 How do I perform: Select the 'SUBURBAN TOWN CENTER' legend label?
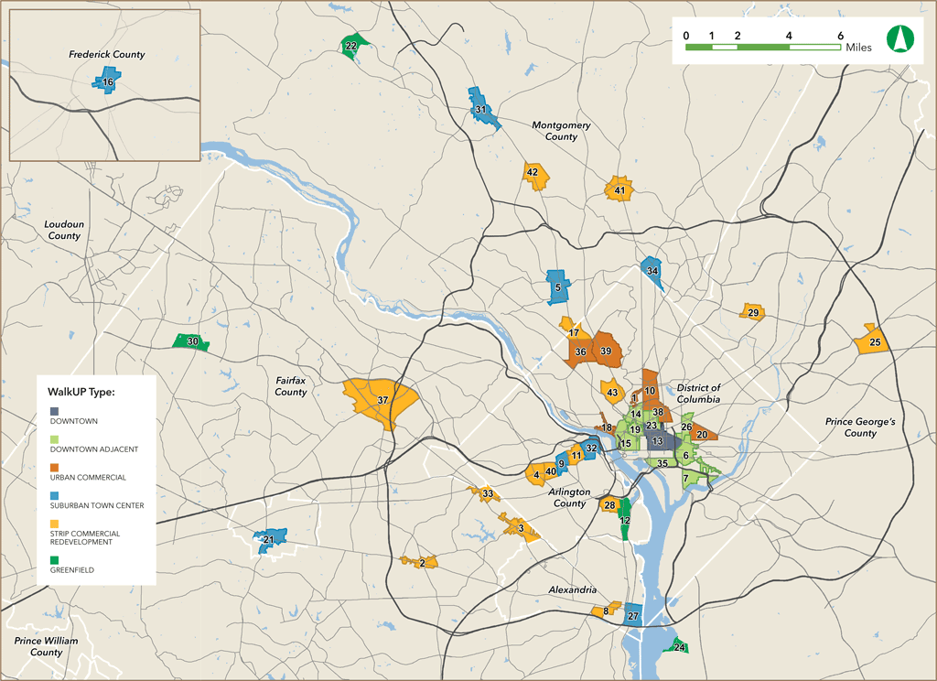point(97,505)
